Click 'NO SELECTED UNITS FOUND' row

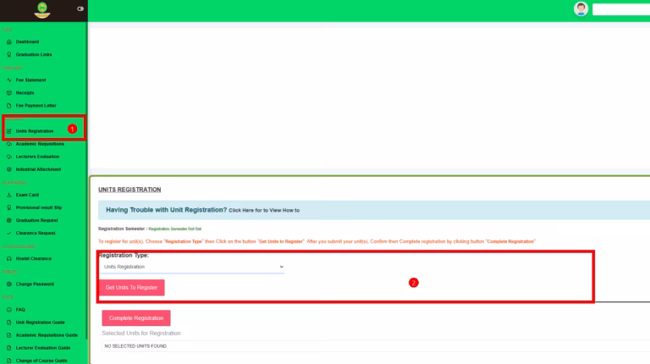pos(376,346)
